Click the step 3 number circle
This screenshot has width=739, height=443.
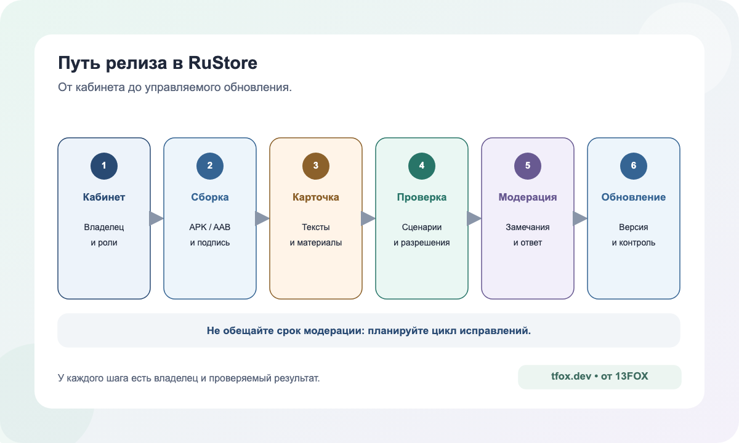point(316,166)
